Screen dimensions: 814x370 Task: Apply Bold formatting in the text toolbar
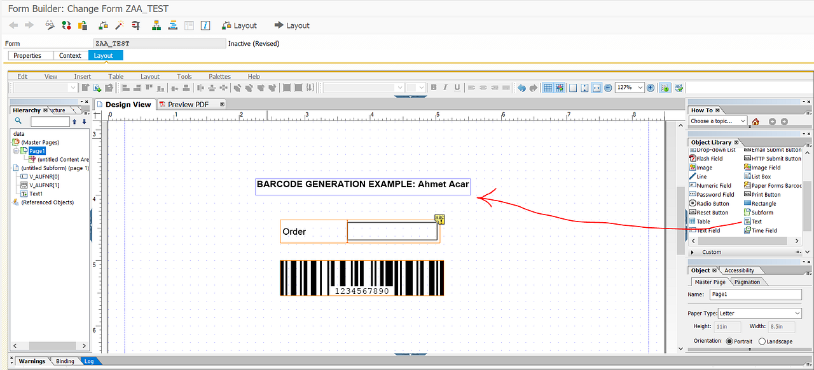tap(434, 87)
